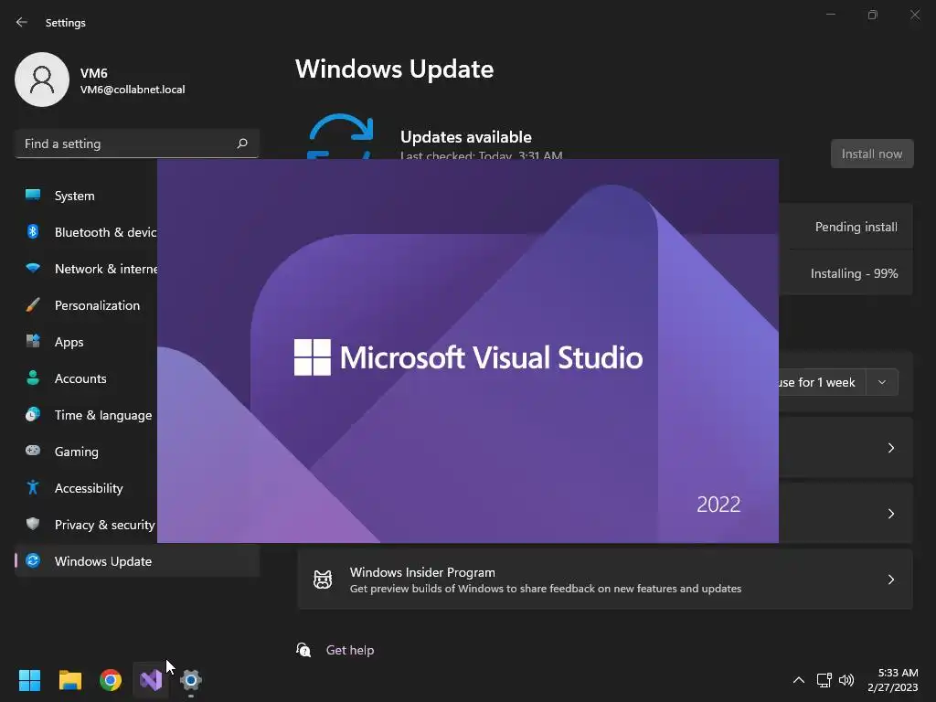
Task: Click the search magnifier in Find a setting
Action: [x=241, y=144]
